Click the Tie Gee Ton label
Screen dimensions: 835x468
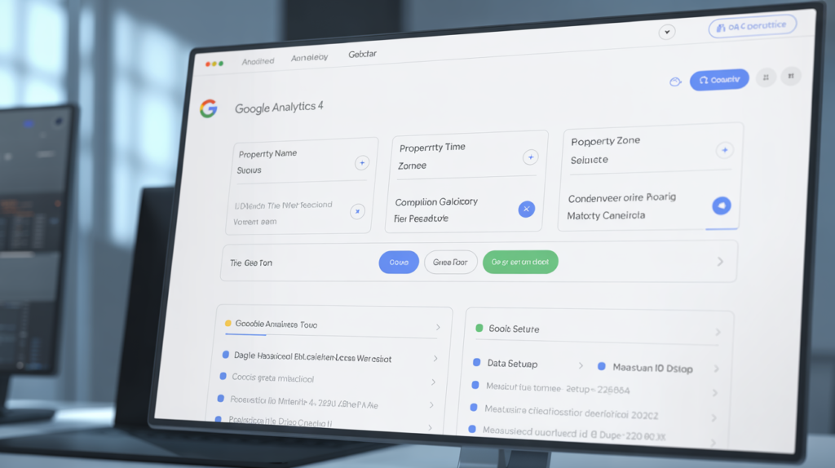click(x=251, y=263)
